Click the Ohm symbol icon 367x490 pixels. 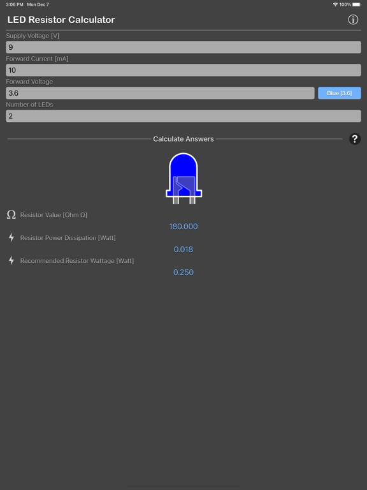11,214
